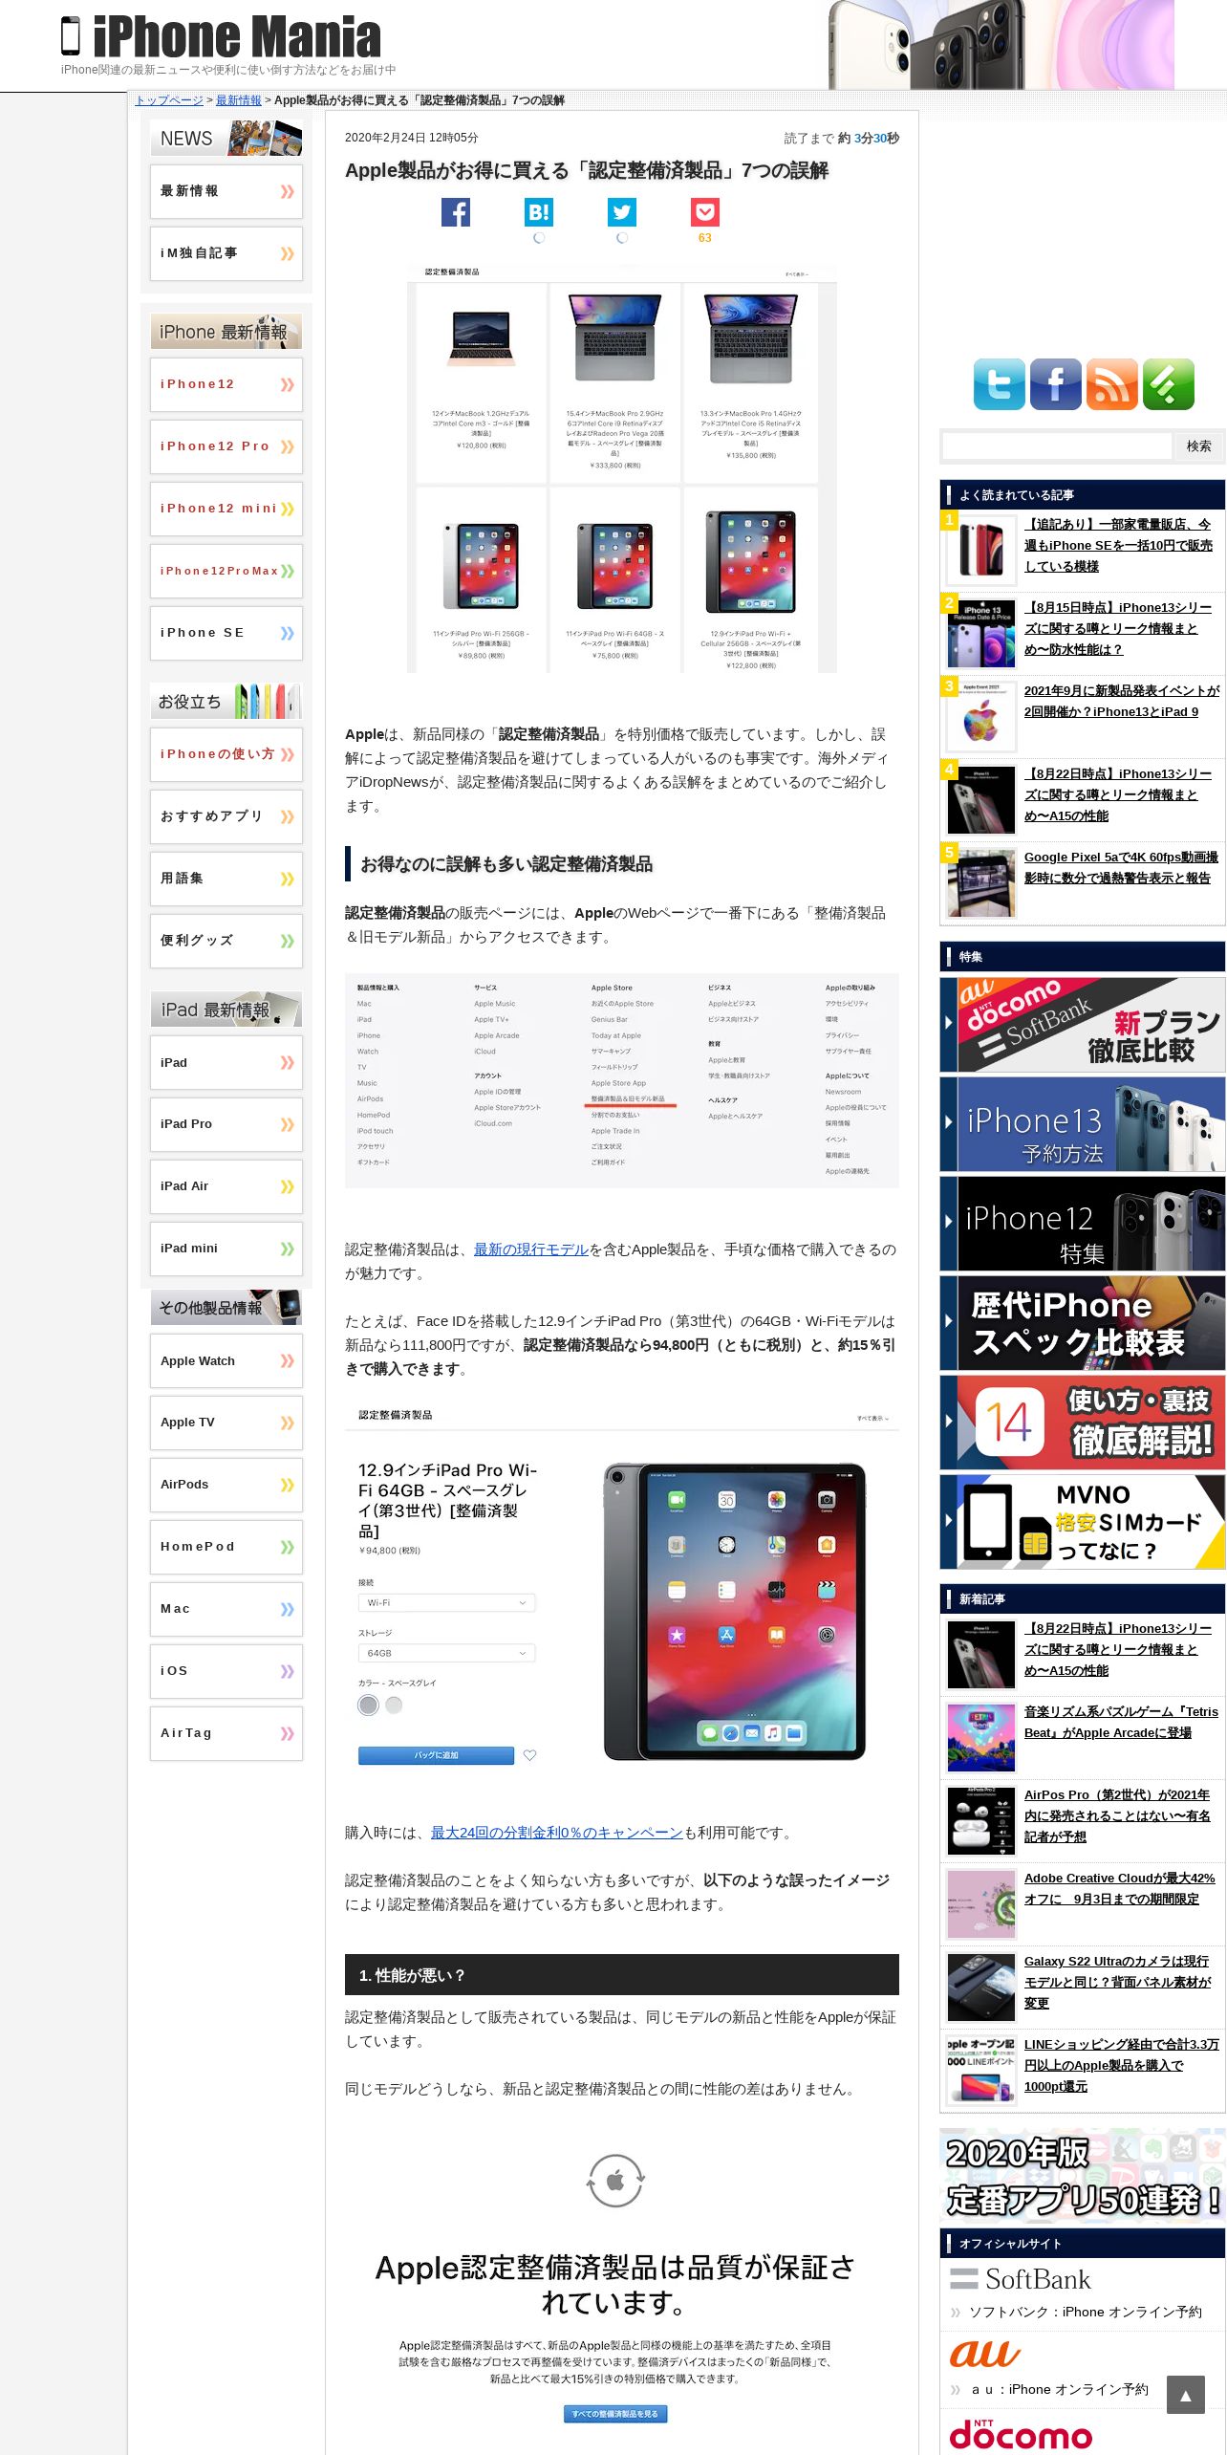
Task: Go to the iPhone12ProMax category
Action: (x=226, y=571)
